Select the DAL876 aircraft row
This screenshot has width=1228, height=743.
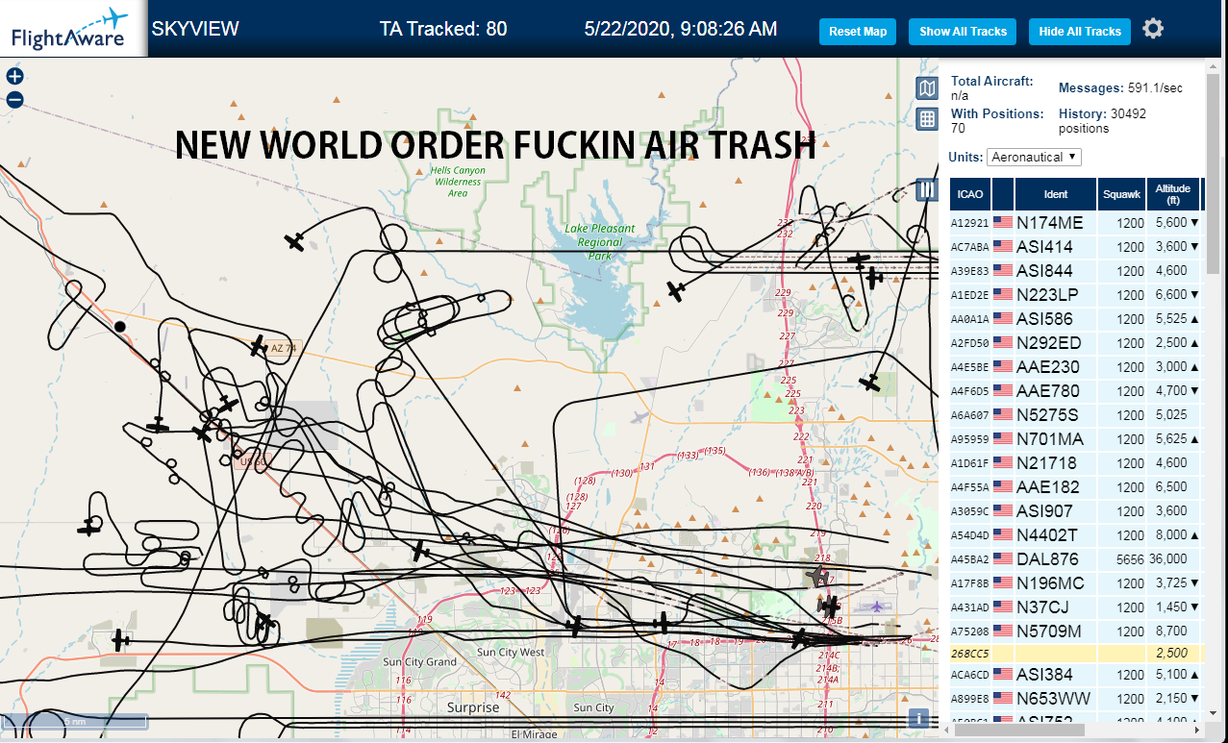coord(1077,559)
